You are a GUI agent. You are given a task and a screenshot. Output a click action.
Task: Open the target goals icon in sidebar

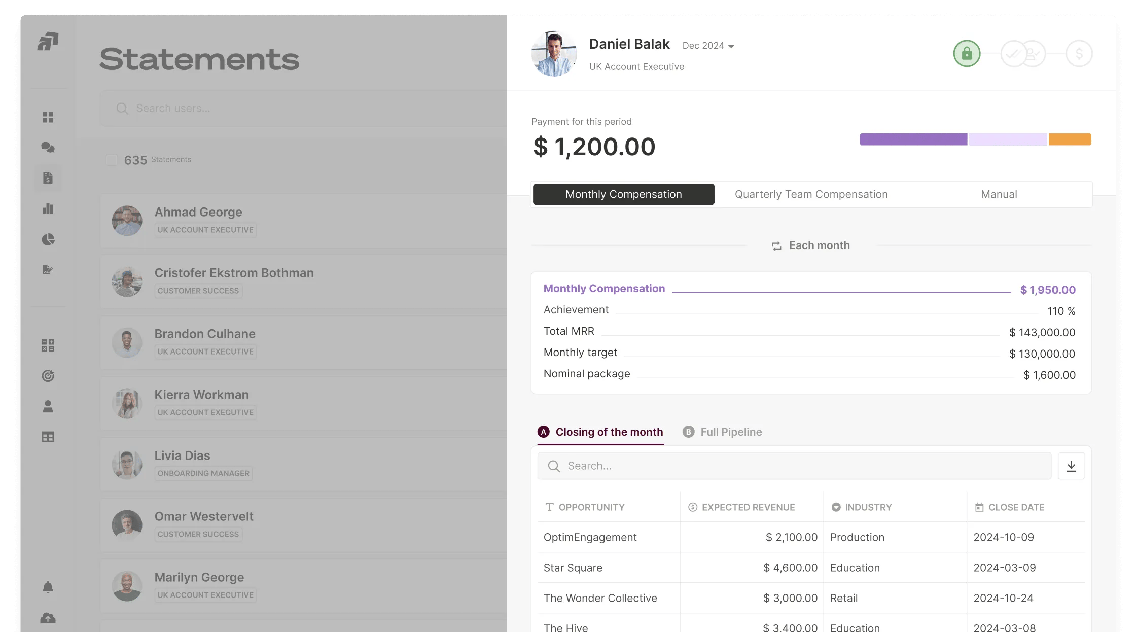(48, 376)
